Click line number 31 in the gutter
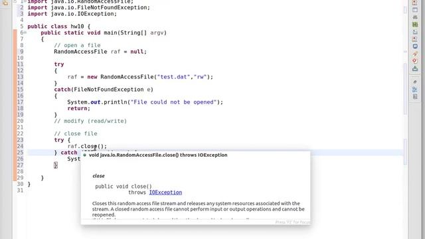This screenshot has height=239, width=425. click(x=21, y=191)
